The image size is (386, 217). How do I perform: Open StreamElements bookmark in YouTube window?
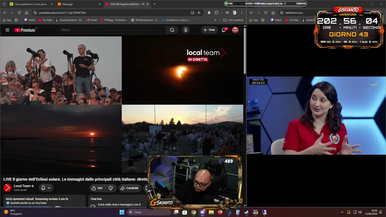click(69, 20)
